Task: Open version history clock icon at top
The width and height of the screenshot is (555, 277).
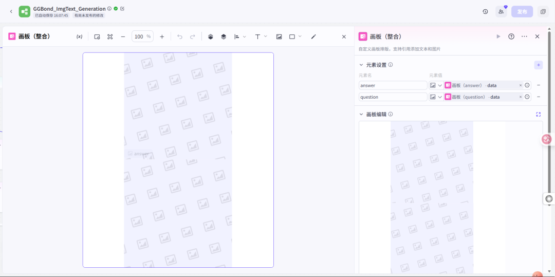Action: point(485,11)
